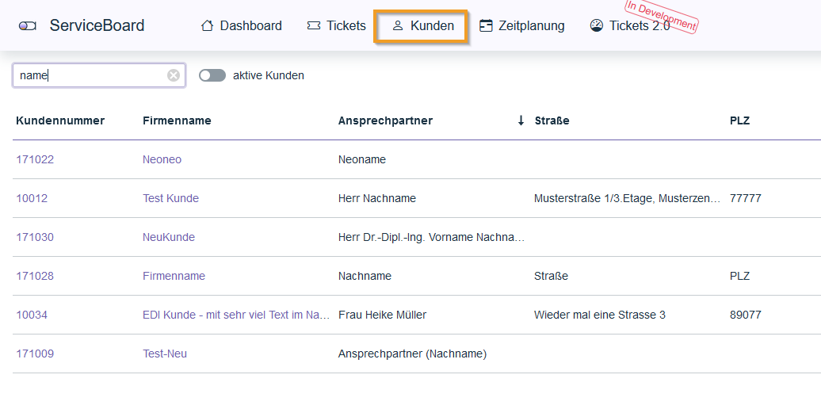The image size is (821, 409).
Task: Toggle the aktive Kunden switch
Action: (x=212, y=75)
